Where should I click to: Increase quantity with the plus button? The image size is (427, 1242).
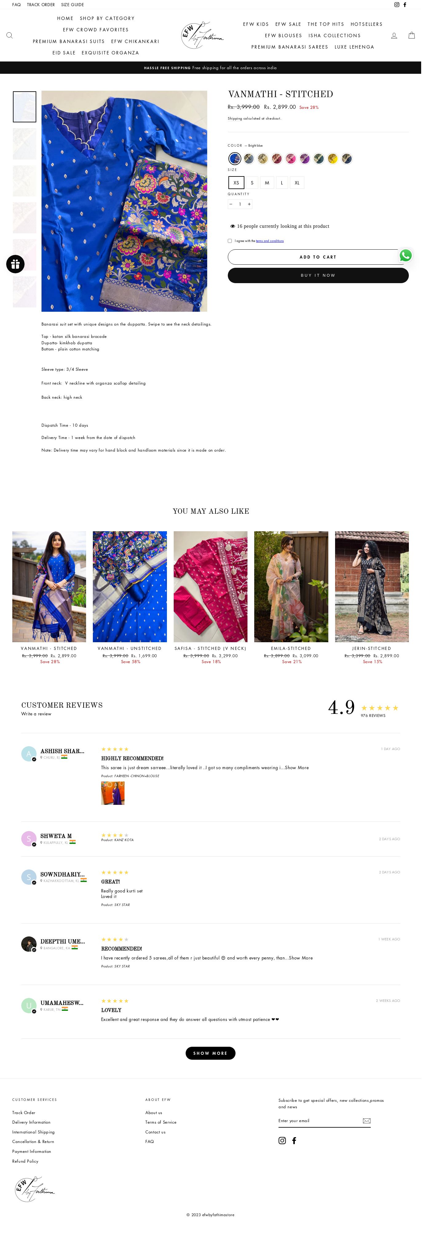(x=252, y=206)
